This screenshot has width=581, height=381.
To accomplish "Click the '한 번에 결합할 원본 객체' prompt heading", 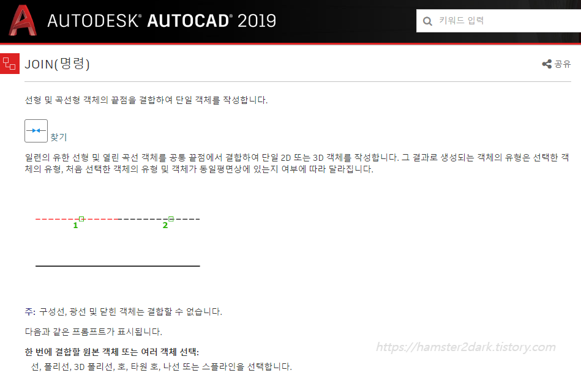I will [x=112, y=352].
